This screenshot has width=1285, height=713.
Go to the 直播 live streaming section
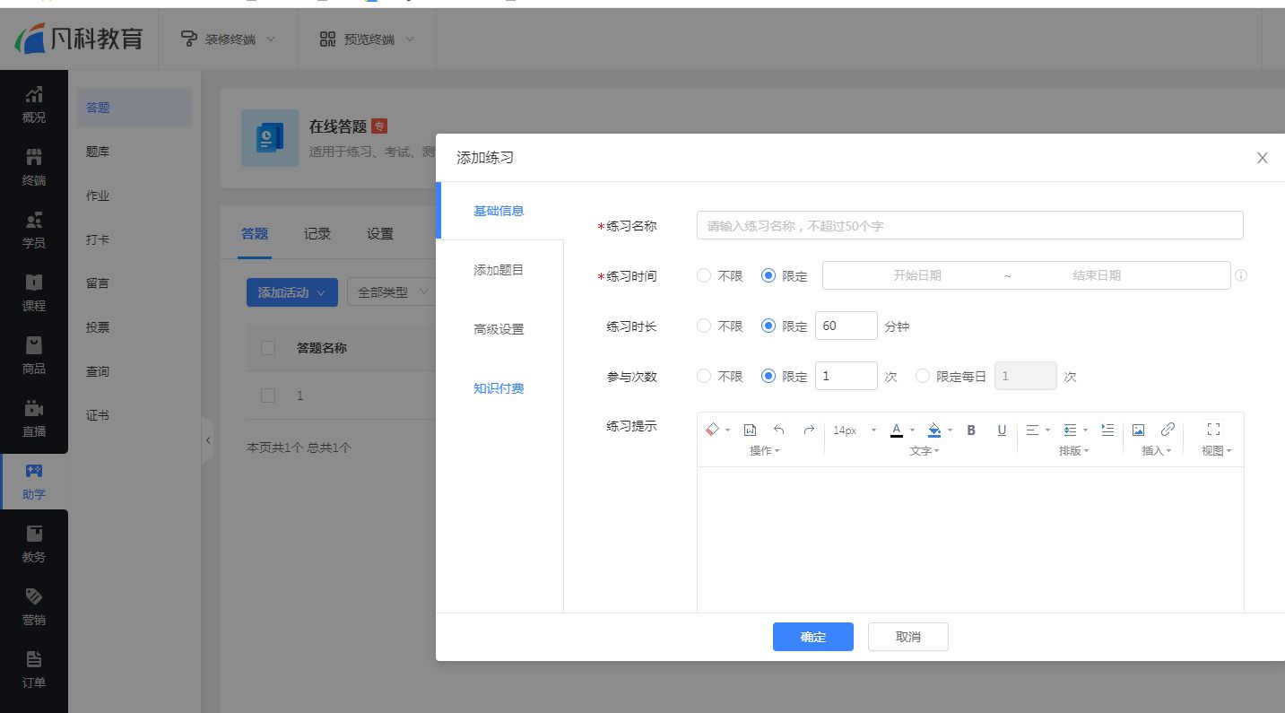point(34,419)
